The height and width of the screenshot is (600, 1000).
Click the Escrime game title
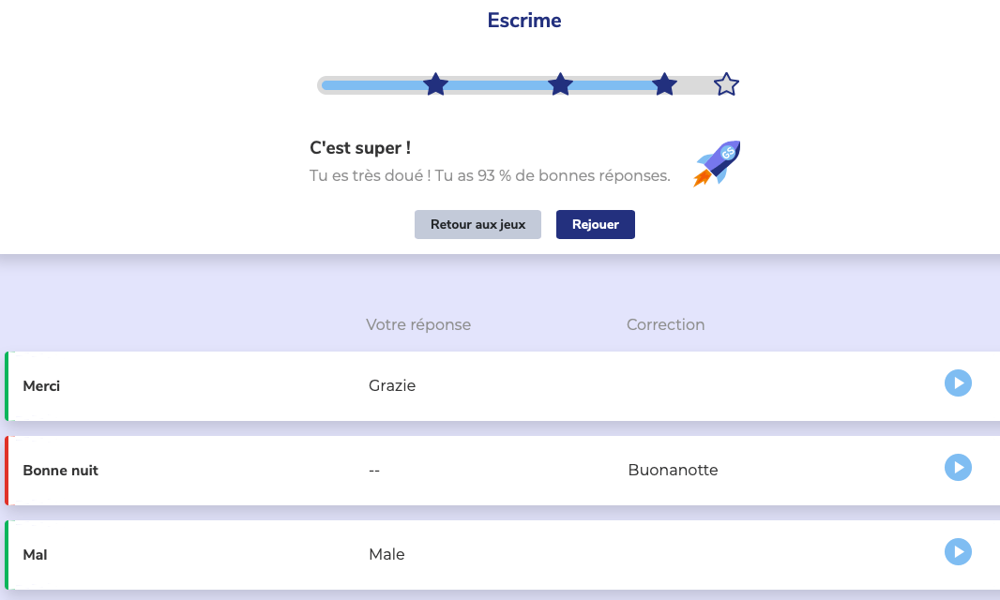pyautogui.click(x=524, y=21)
